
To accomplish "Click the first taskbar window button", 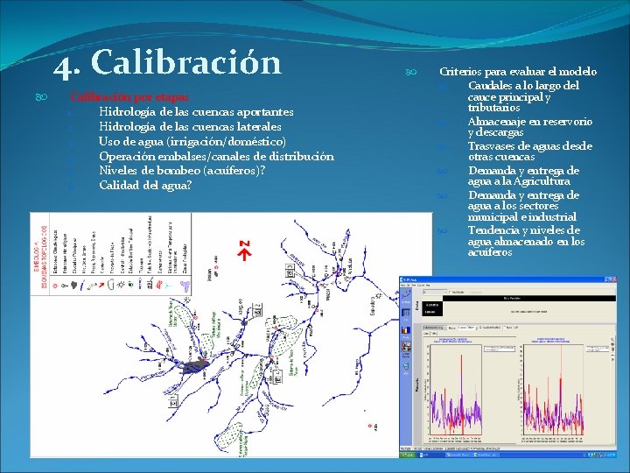I will coord(433,455).
